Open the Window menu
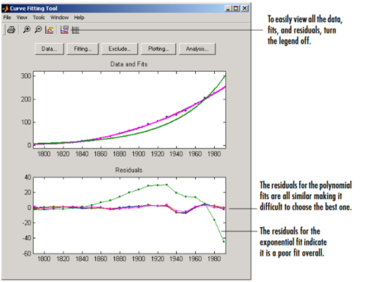Viewport: 382px width, 282px height. point(59,18)
